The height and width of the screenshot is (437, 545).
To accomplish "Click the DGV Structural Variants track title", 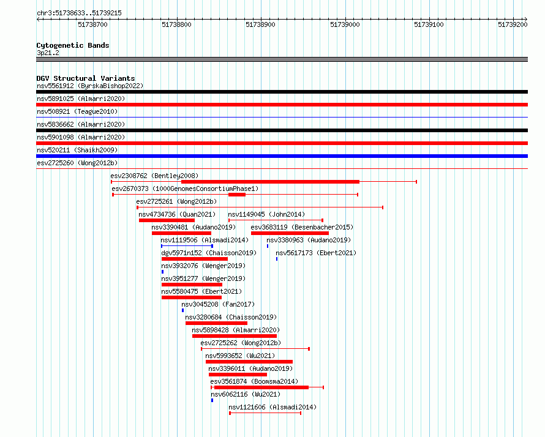I will point(86,78).
